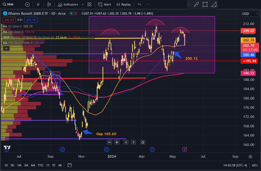Click the symbol info icon beside iShares
Viewport: 261px width, 171px height.
click(5, 14)
